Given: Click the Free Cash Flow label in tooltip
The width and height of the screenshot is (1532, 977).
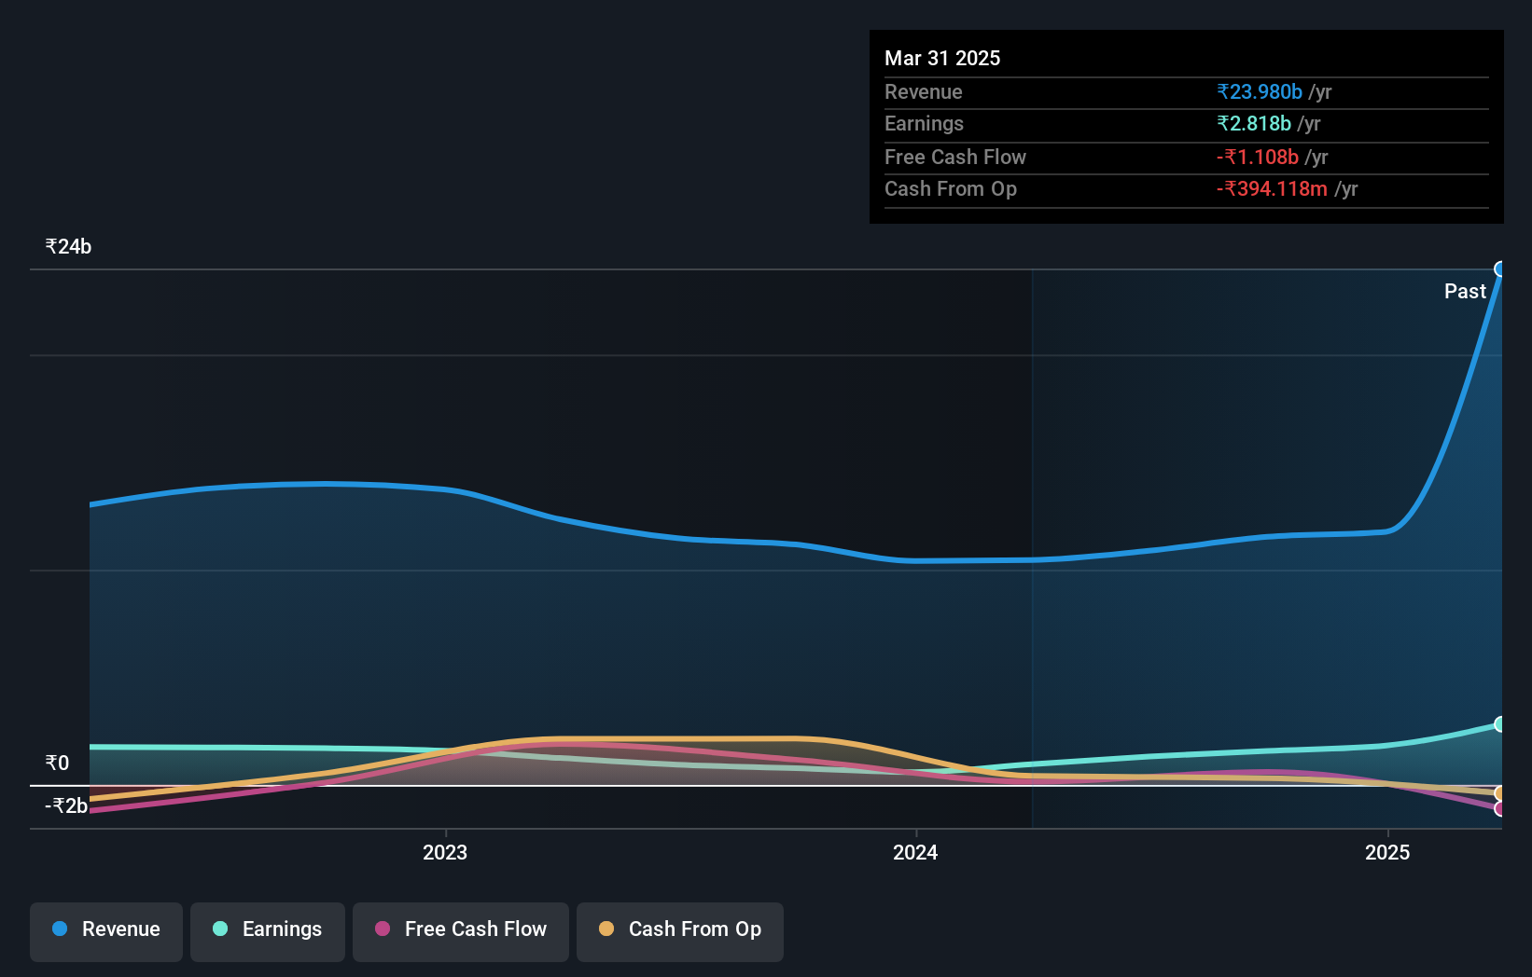Looking at the screenshot, I should [x=955, y=157].
